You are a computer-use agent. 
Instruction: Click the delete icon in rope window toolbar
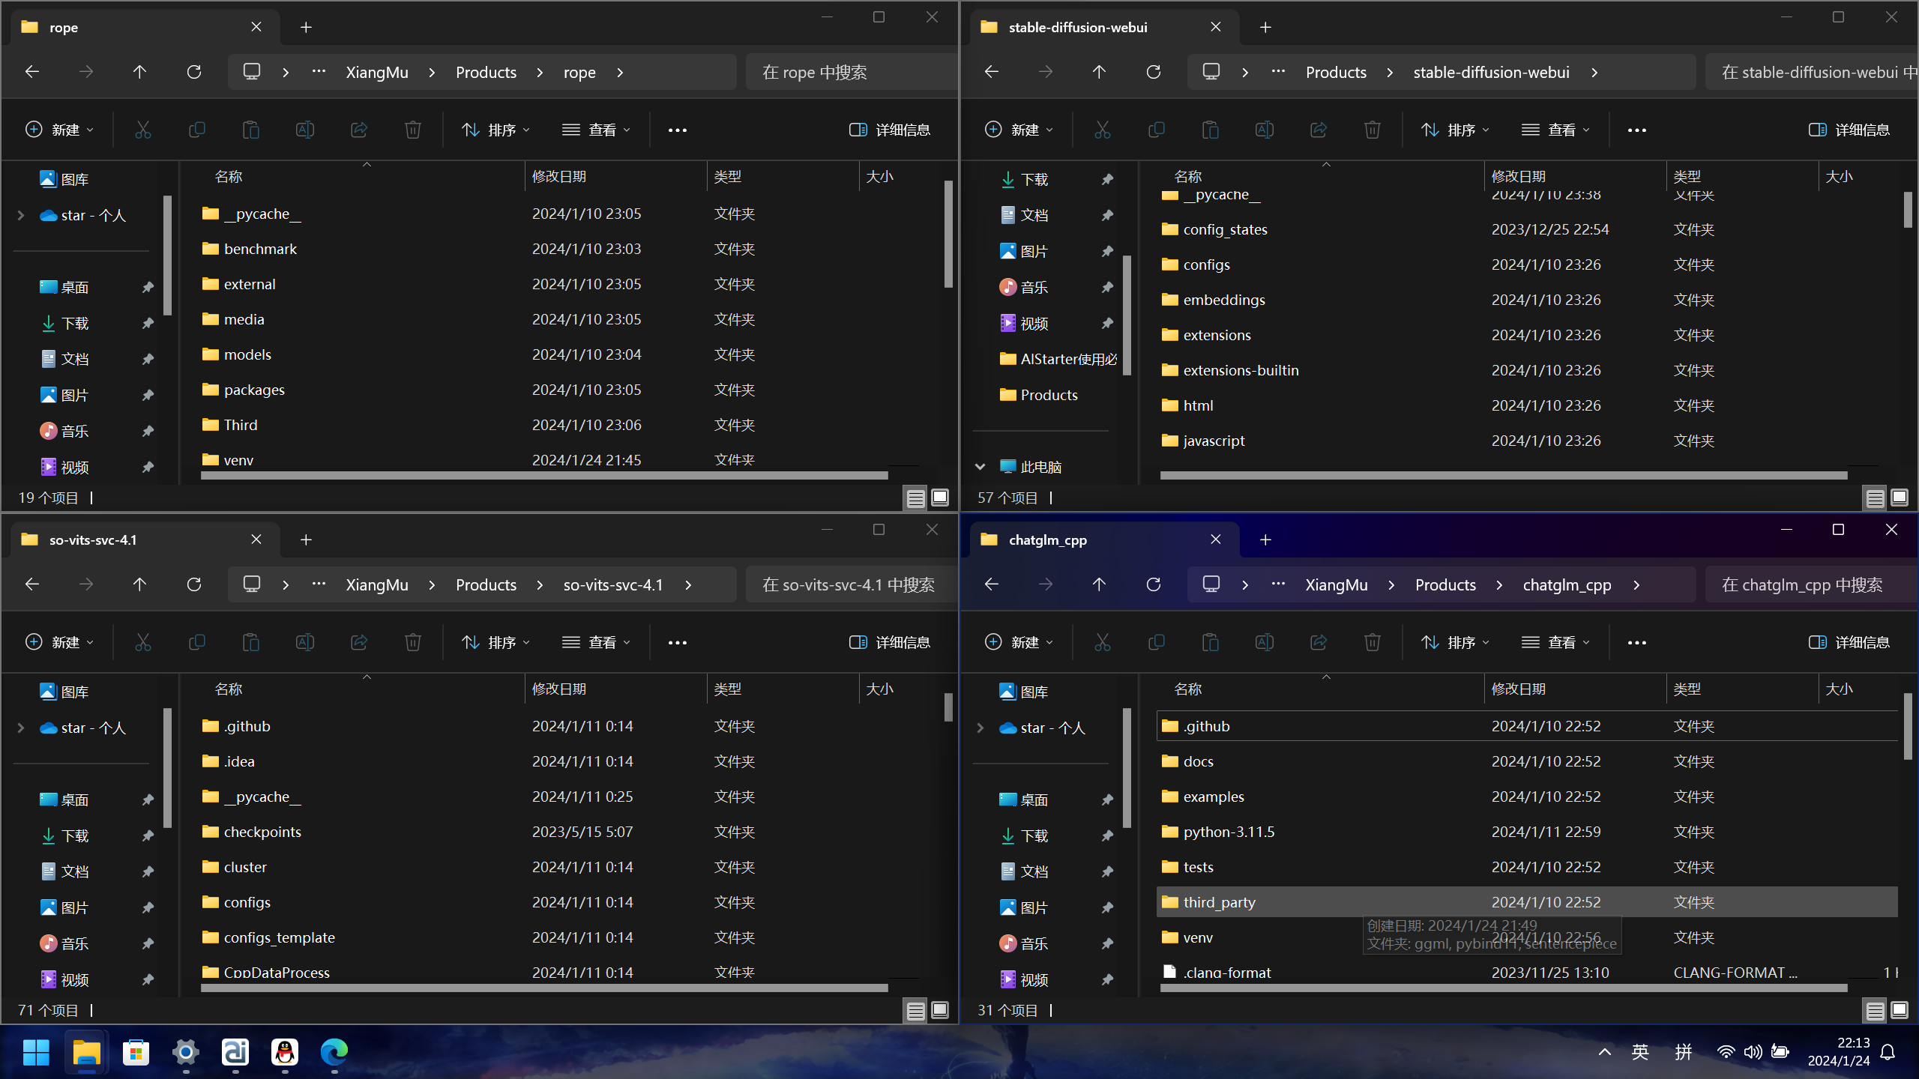point(412,130)
